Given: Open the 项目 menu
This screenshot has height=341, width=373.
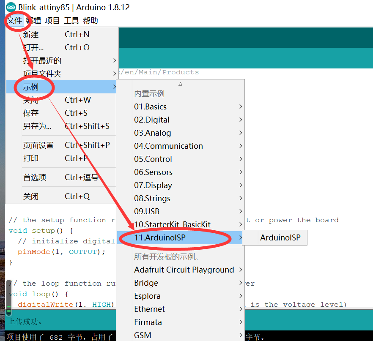Looking at the screenshot, I should [52, 21].
